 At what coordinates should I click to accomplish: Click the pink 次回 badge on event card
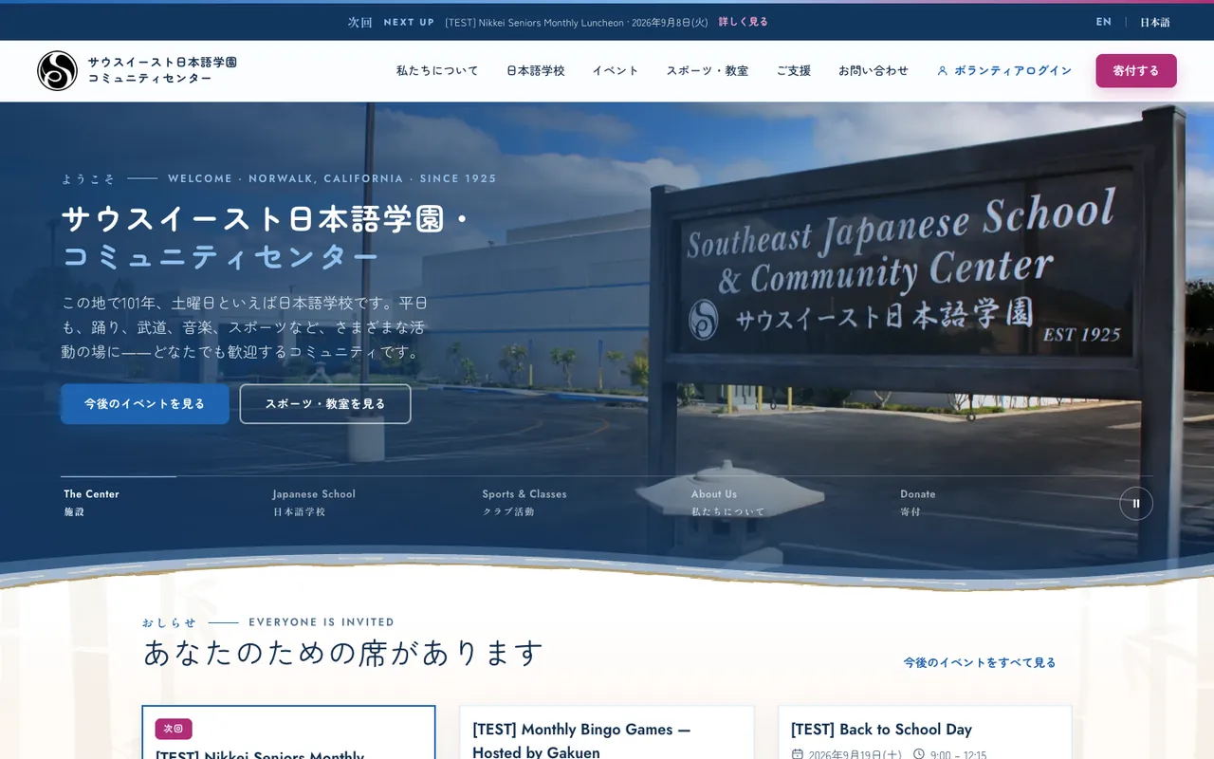click(x=174, y=729)
